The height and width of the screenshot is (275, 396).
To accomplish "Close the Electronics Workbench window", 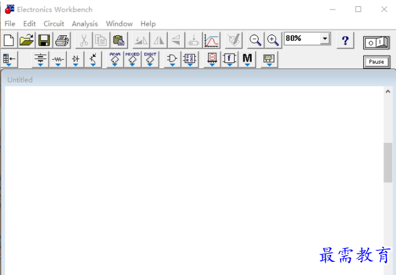I will [x=384, y=9].
